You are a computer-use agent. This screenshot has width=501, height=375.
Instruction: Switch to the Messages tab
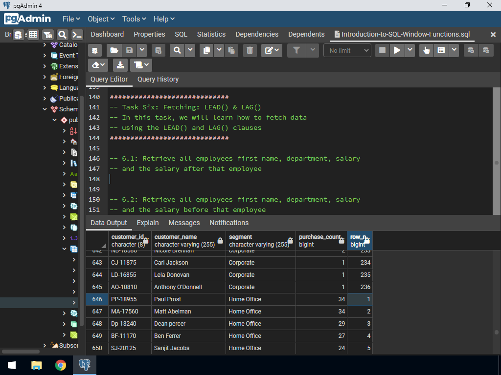184,223
